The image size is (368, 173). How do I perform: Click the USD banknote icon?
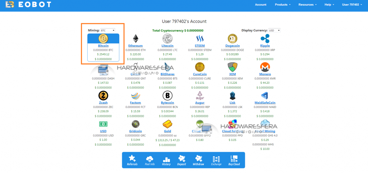(x=103, y=124)
